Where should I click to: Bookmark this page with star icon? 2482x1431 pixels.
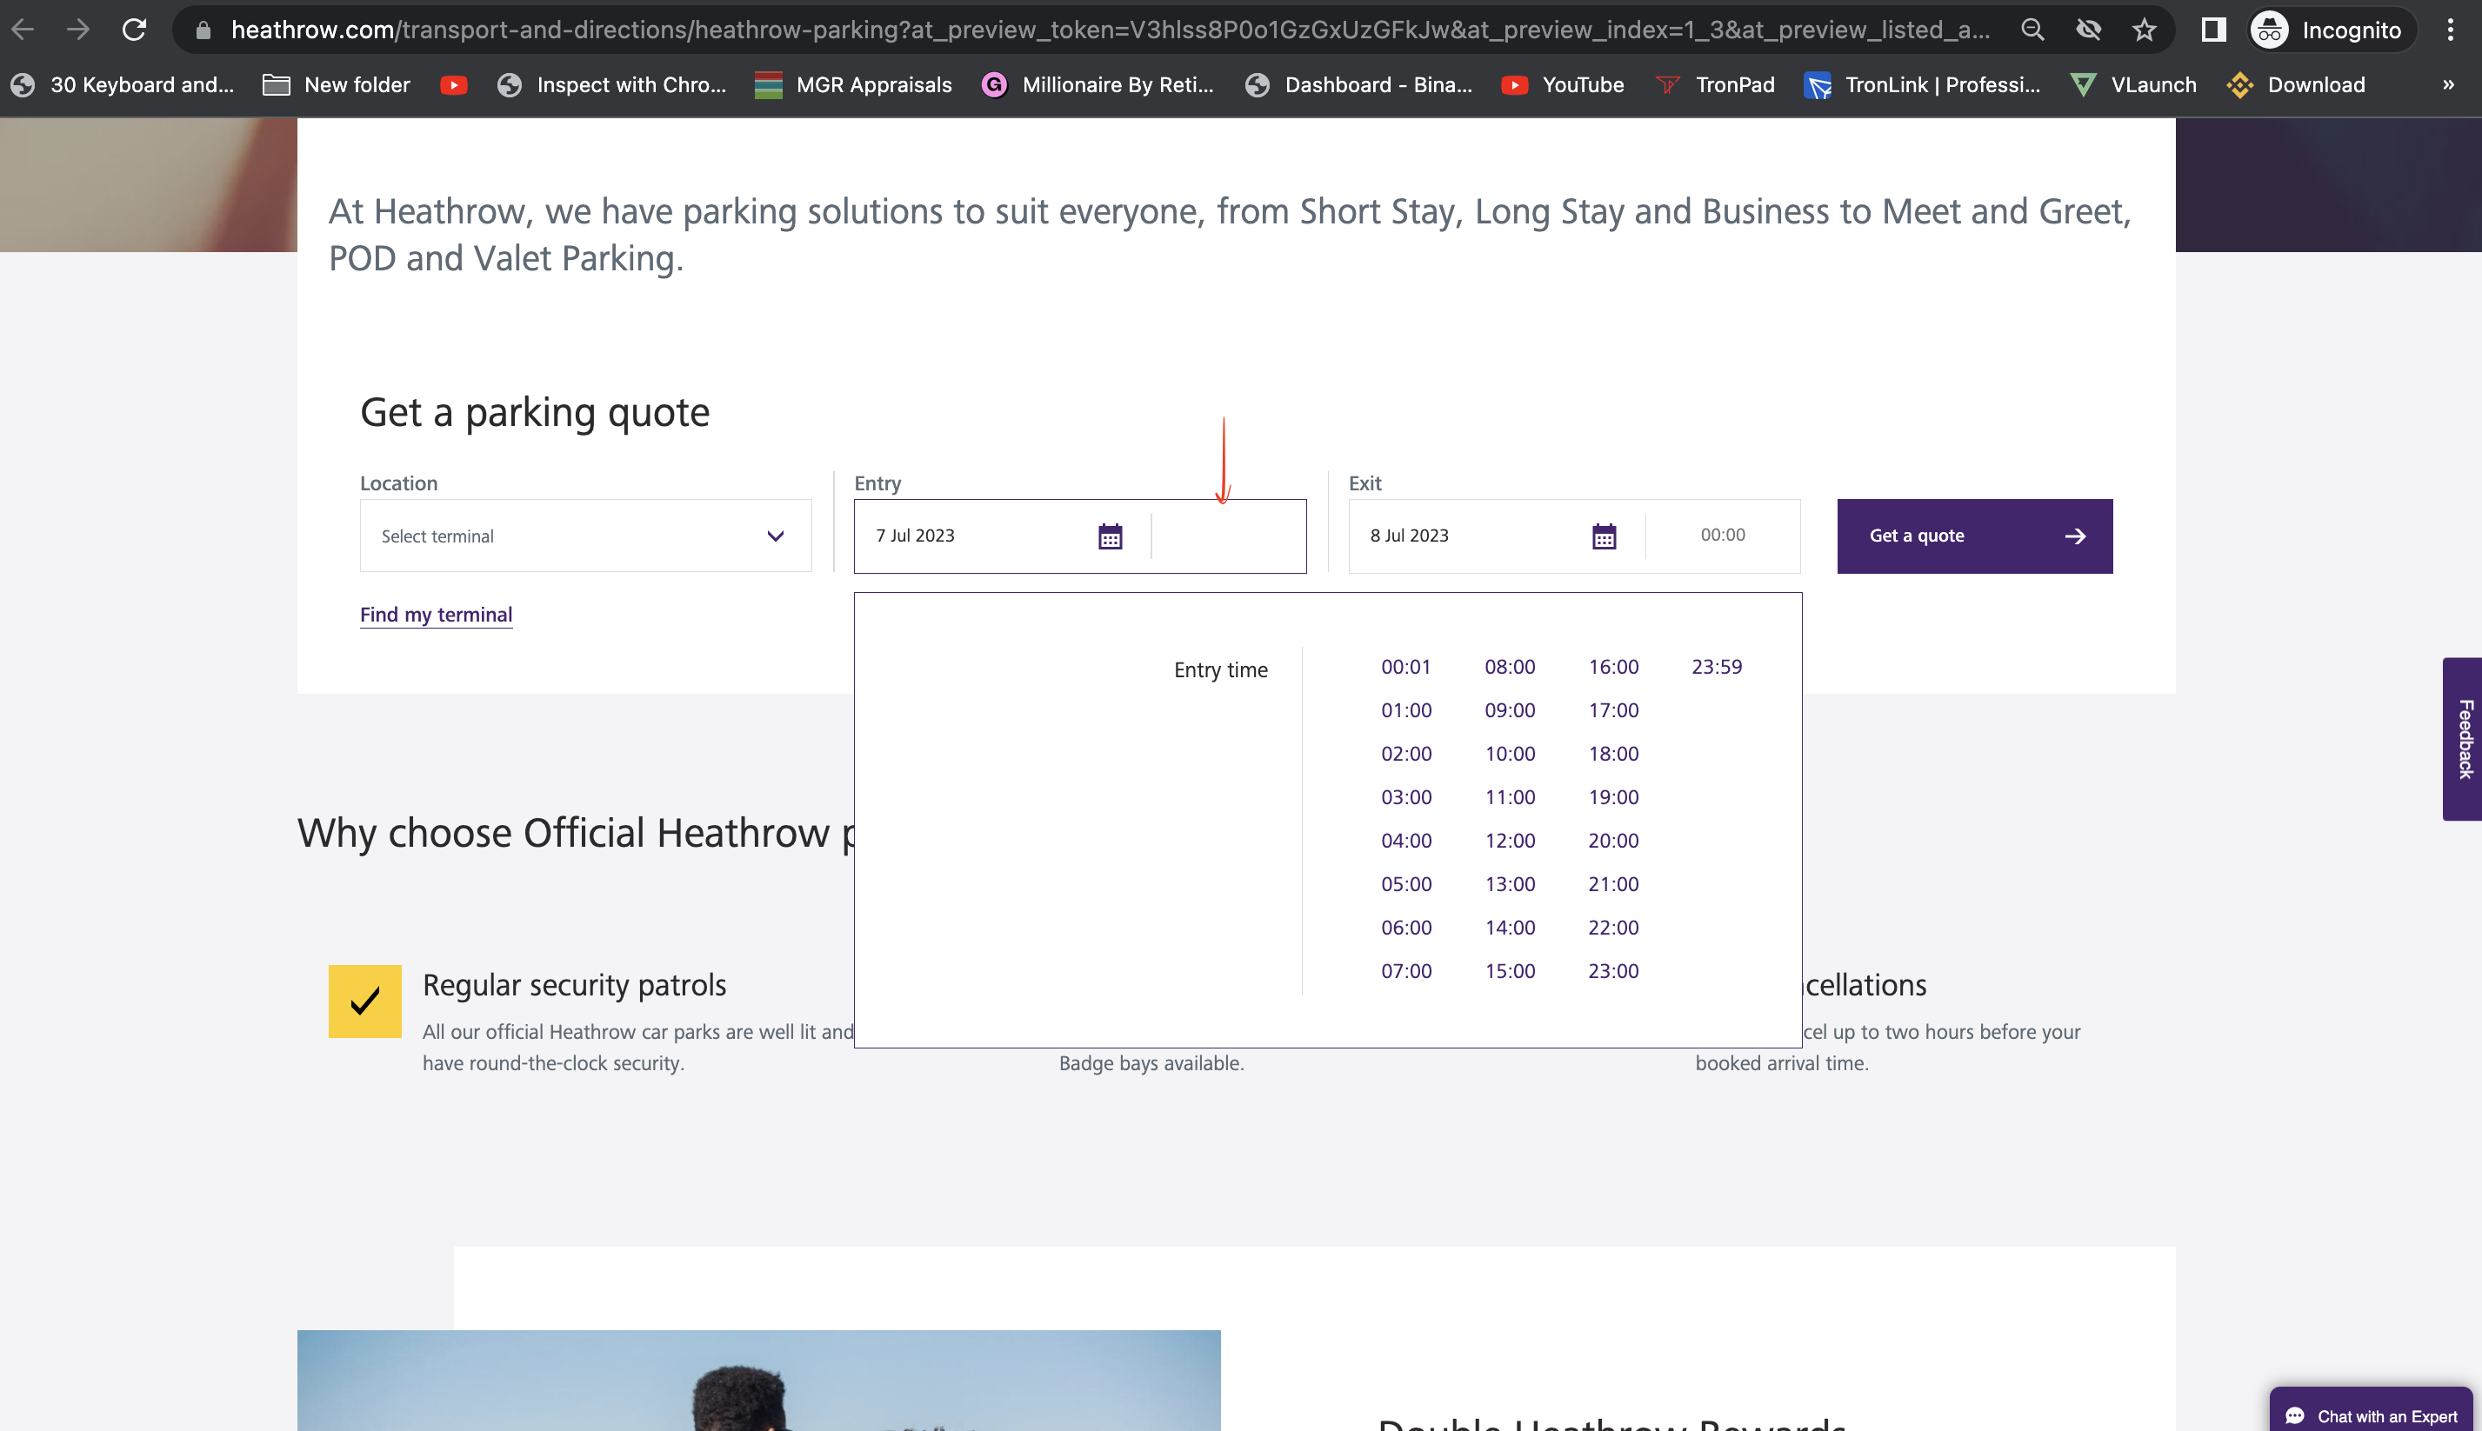[x=2144, y=30]
